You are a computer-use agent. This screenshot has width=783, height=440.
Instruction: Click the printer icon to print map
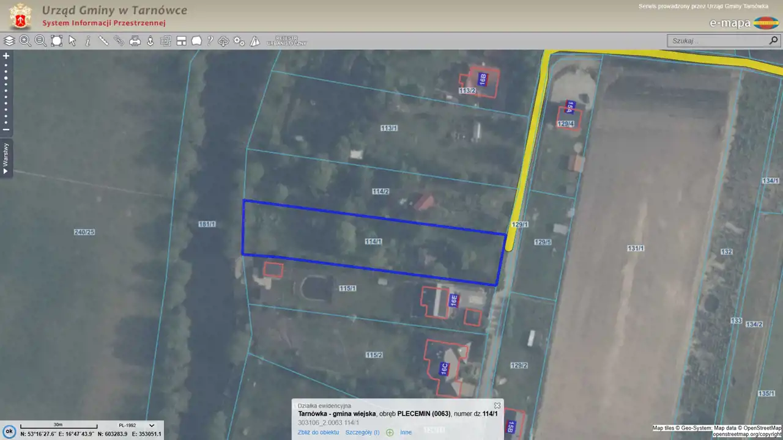135,41
